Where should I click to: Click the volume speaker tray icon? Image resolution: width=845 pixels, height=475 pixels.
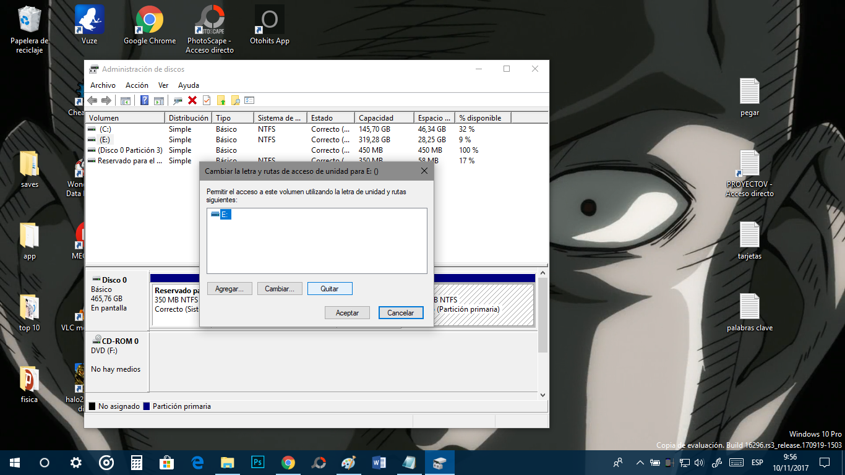click(x=699, y=463)
